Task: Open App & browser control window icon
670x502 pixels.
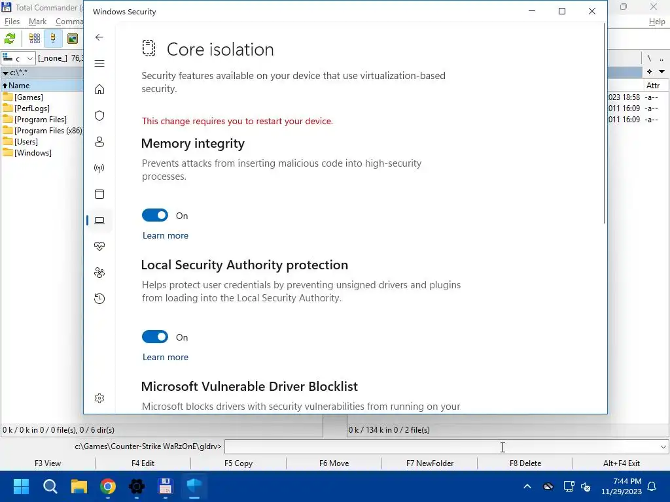Action: pyautogui.click(x=99, y=194)
